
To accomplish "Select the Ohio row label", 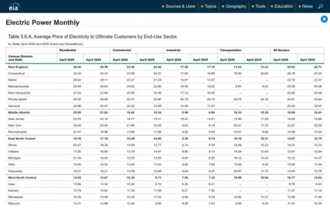I will (12, 164).
